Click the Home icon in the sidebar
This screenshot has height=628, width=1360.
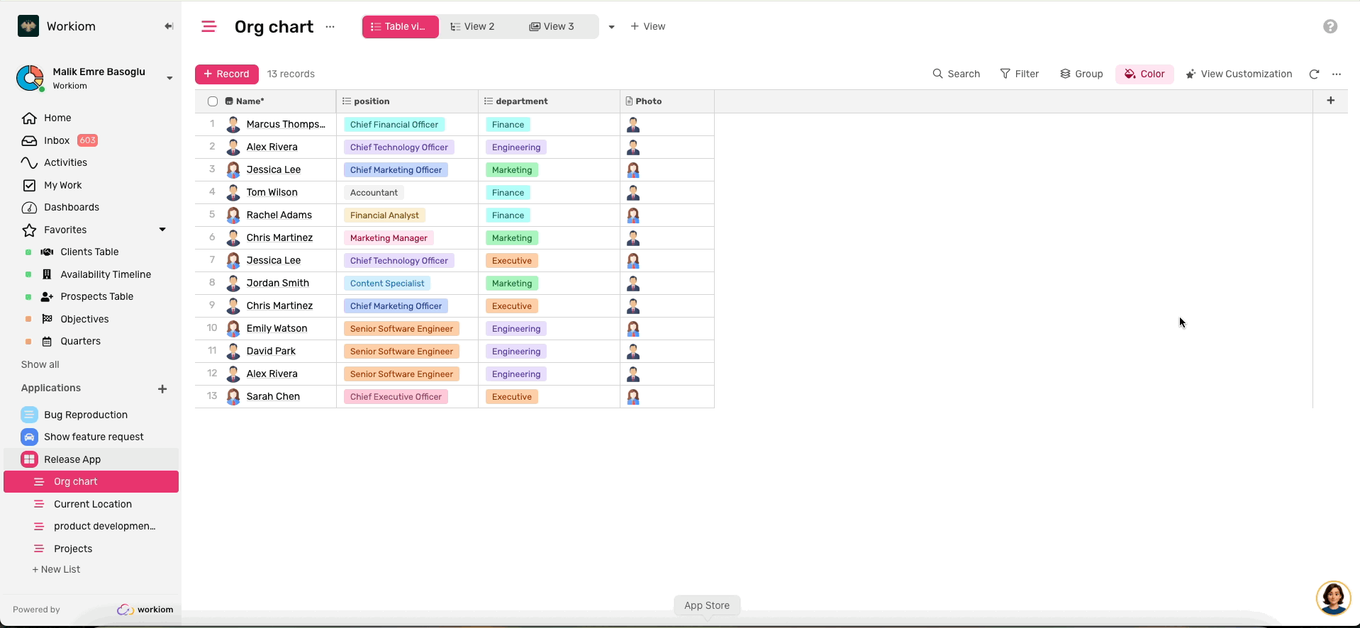pos(29,118)
